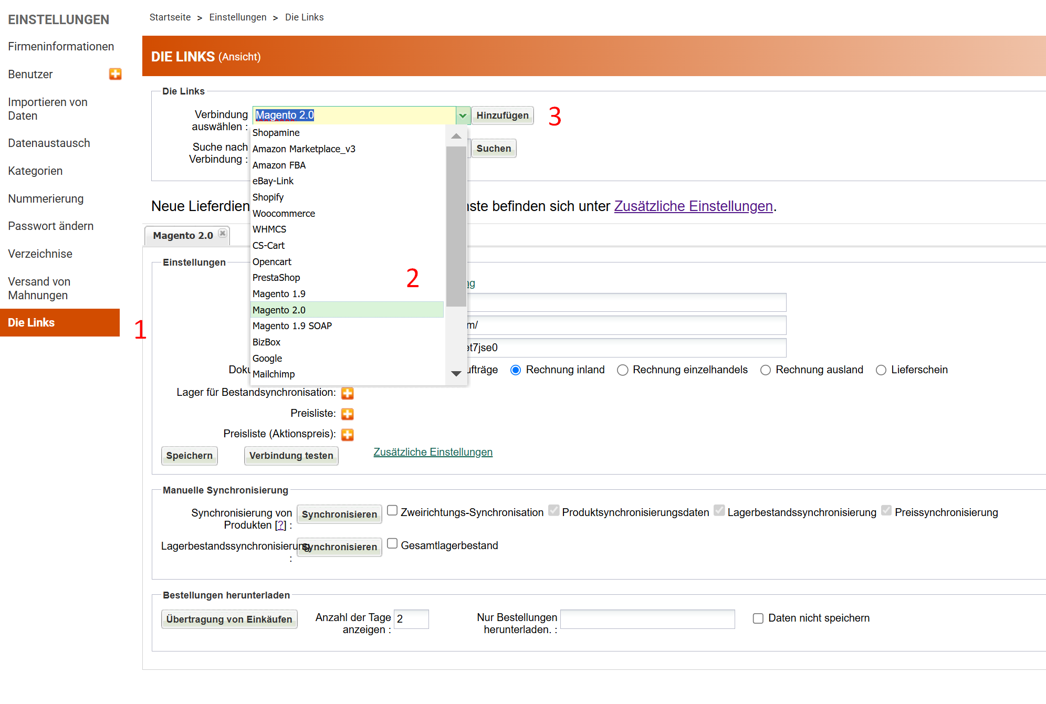
Task: Enable Zweirichtungs-Synchronisation checkbox
Action: point(392,511)
